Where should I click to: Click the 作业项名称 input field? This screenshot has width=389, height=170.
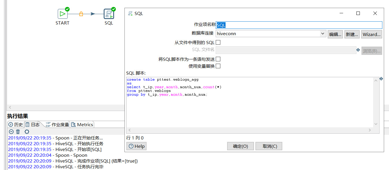point(299,25)
